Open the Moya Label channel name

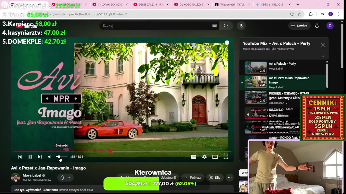tap(32, 175)
